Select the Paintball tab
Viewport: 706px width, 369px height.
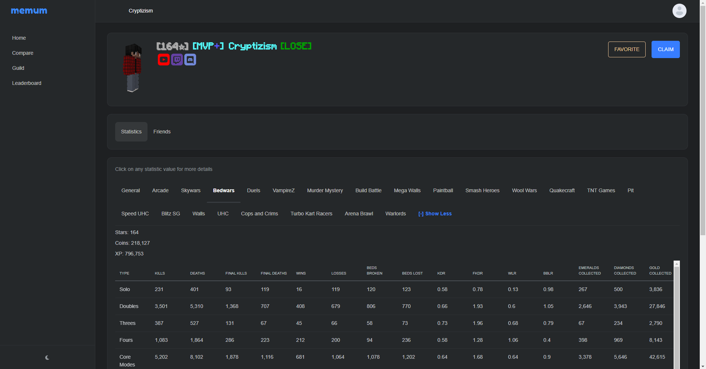click(x=443, y=190)
